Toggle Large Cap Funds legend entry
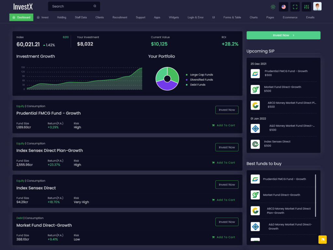Viewport: 333px width, 250px height. point(199,75)
